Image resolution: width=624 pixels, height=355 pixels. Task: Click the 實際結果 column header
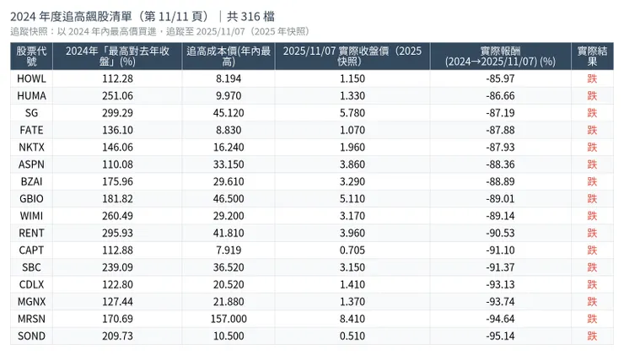592,56
